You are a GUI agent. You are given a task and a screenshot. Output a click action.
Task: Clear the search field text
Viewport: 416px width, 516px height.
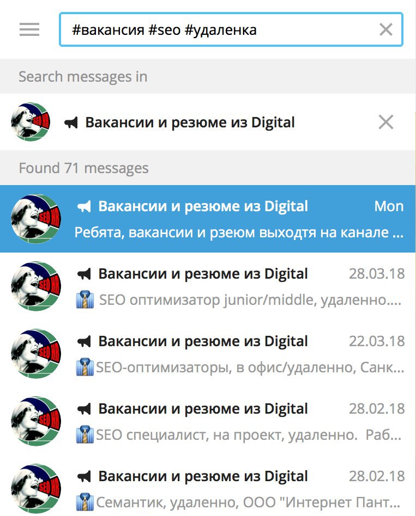pos(385,29)
